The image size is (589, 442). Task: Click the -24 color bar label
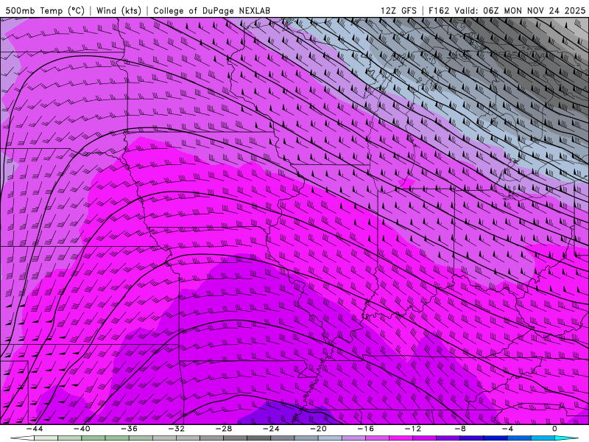point(271,429)
